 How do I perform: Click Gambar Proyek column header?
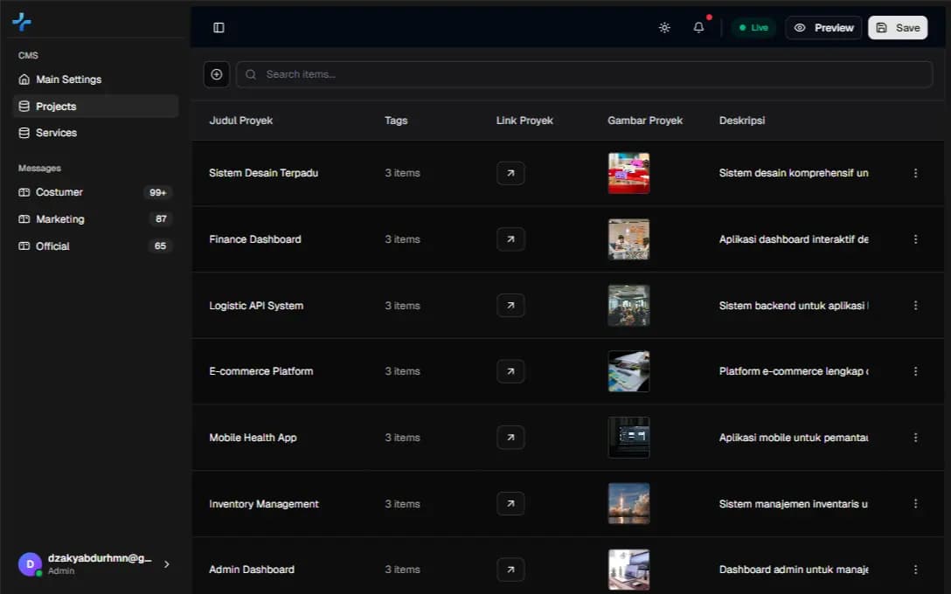[645, 121]
